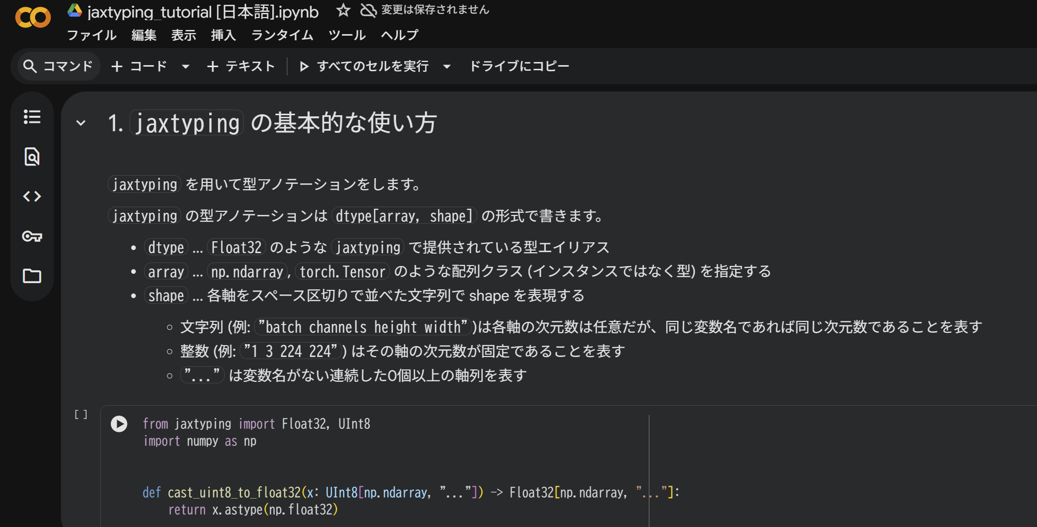Open the code snippets panel
Screen dimensions: 1037x527
pos(32,196)
